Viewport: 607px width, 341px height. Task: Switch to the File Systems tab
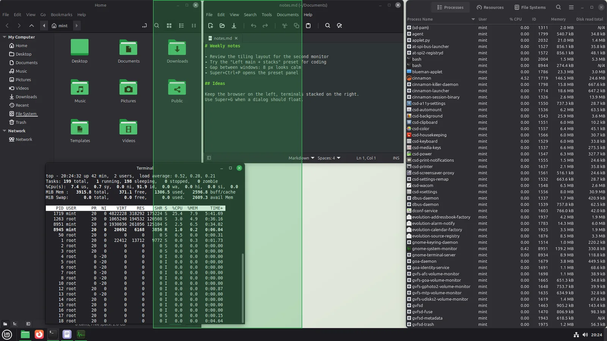[x=530, y=7]
